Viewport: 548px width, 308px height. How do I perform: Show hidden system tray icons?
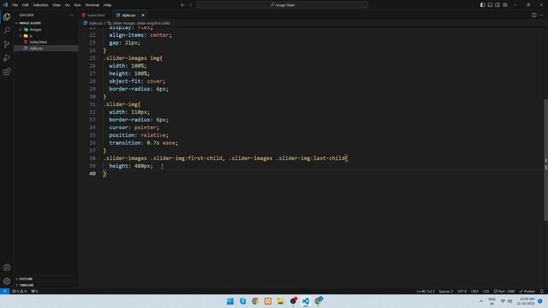point(481,301)
